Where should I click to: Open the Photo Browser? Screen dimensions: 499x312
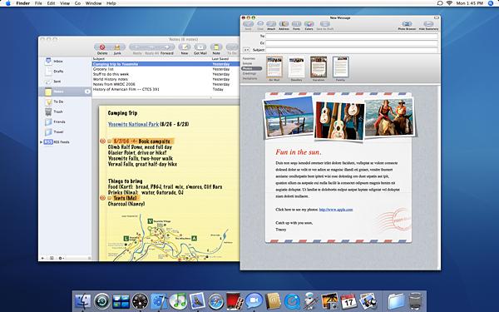pos(407,24)
